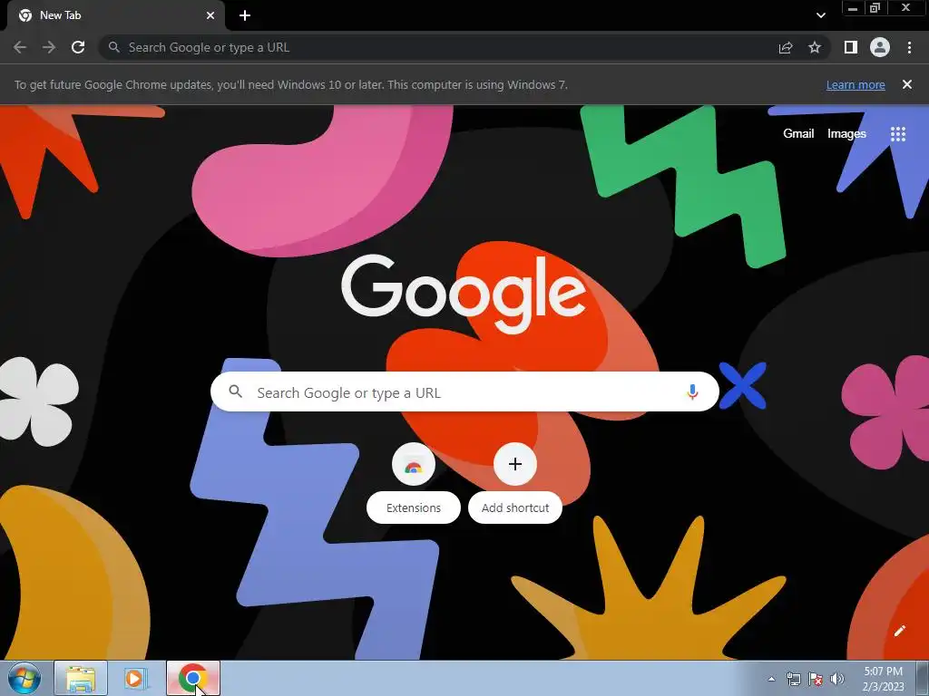Open the clock showing 5:07 PM
Viewport: 929px width, 696px height.
click(883, 678)
